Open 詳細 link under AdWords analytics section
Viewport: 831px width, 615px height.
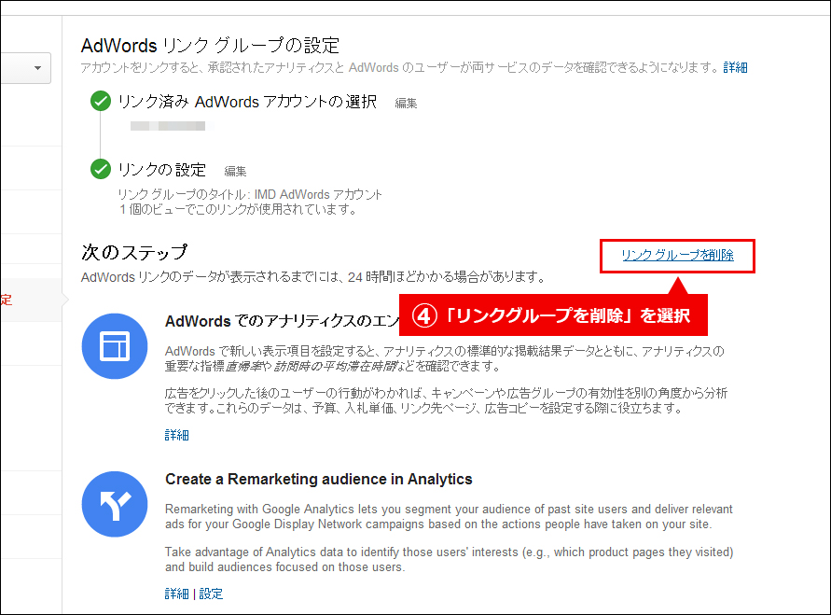point(176,435)
